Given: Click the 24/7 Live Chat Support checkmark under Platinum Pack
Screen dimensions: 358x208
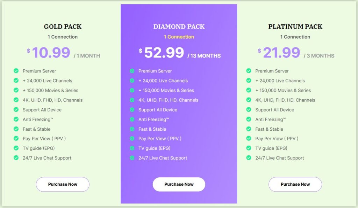Looking at the screenshot, I should coord(249,158).
